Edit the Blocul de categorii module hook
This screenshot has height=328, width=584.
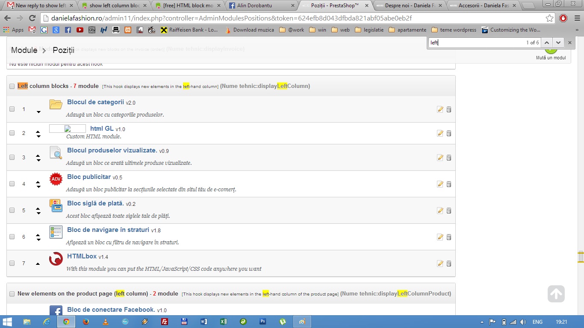click(440, 109)
